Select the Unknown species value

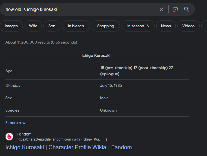[108, 110]
